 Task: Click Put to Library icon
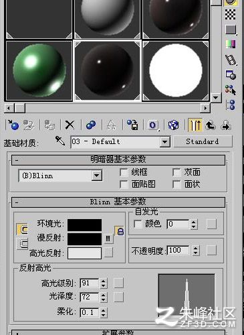click(x=132, y=125)
